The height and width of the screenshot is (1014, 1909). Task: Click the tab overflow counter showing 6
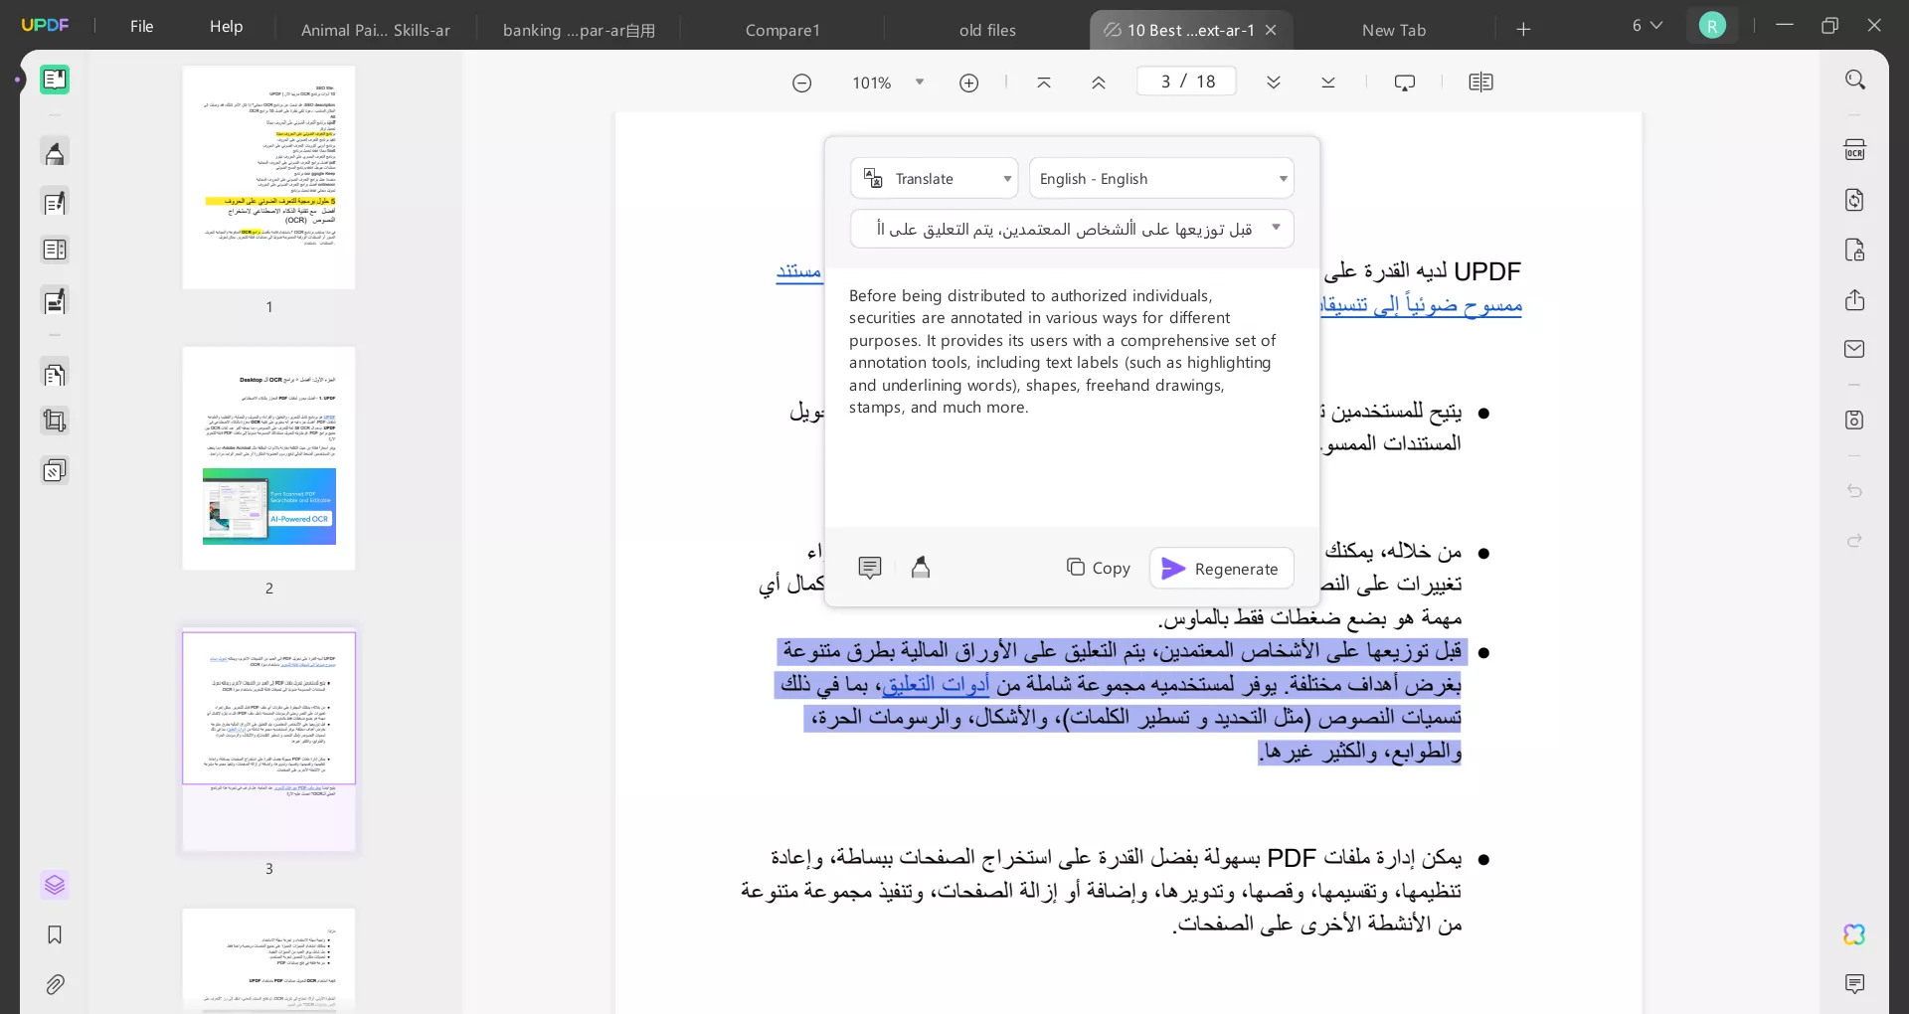(x=1645, y=26)
